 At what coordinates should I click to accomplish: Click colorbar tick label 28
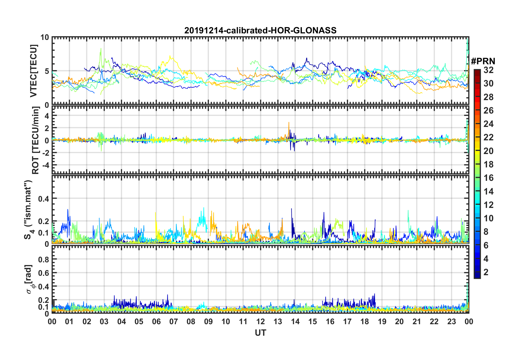point(488,97)
